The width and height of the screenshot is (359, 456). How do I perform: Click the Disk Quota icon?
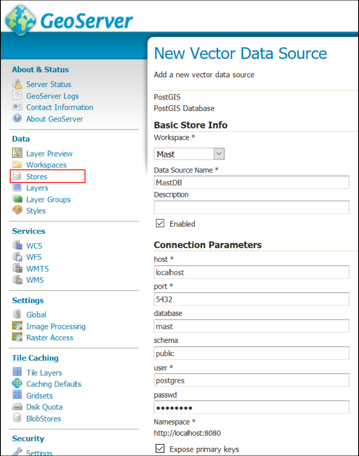pyautogui.click(x=17, y=407)
